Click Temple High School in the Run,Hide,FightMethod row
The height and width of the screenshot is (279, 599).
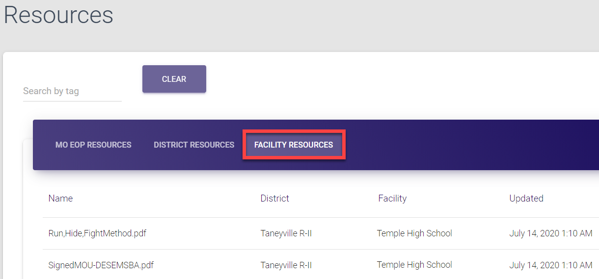coord(414,233)
